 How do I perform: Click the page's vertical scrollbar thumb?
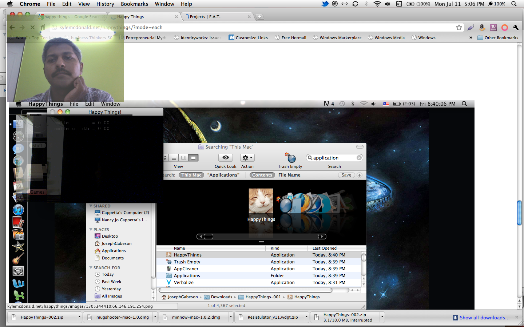(520, 213)
